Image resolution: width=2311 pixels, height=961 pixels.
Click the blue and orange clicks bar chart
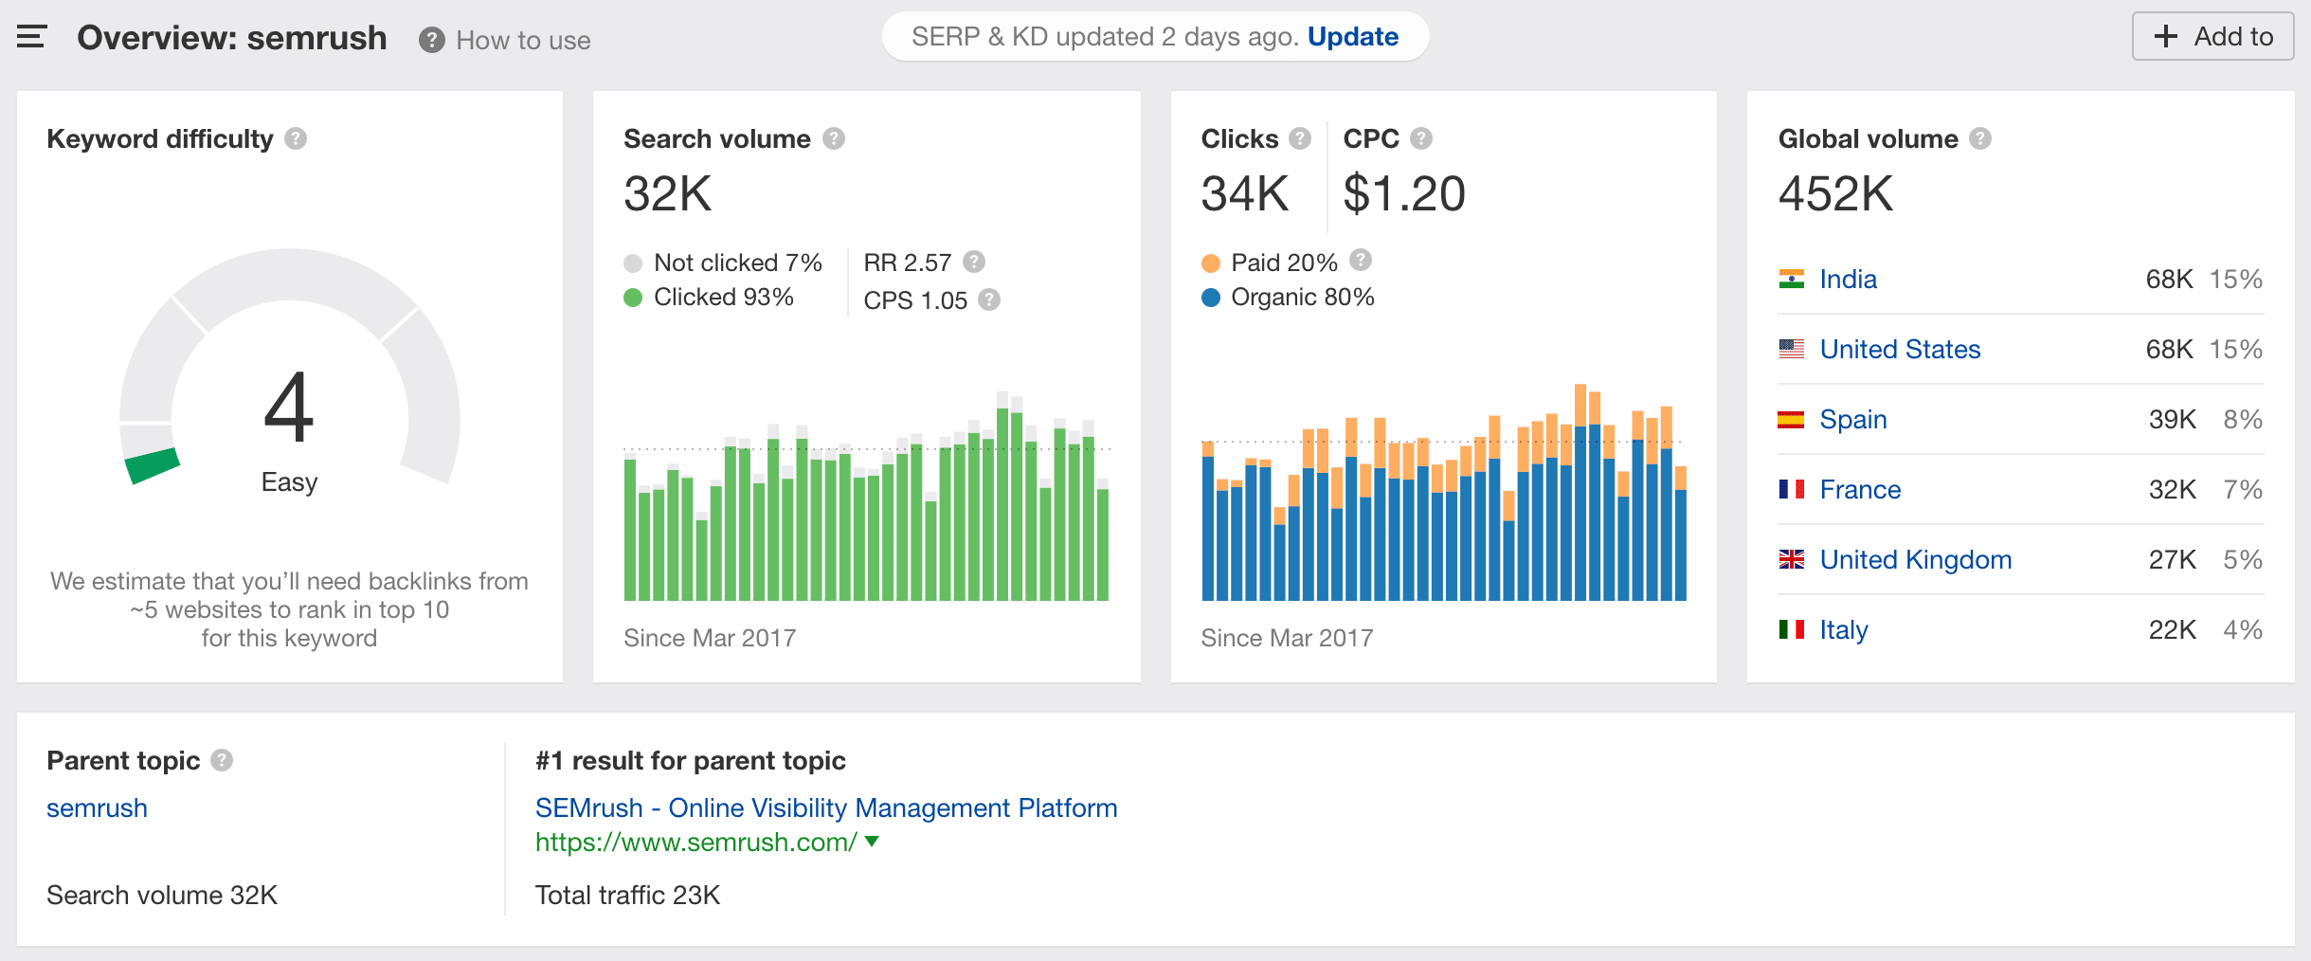[x=1444, y=492]
